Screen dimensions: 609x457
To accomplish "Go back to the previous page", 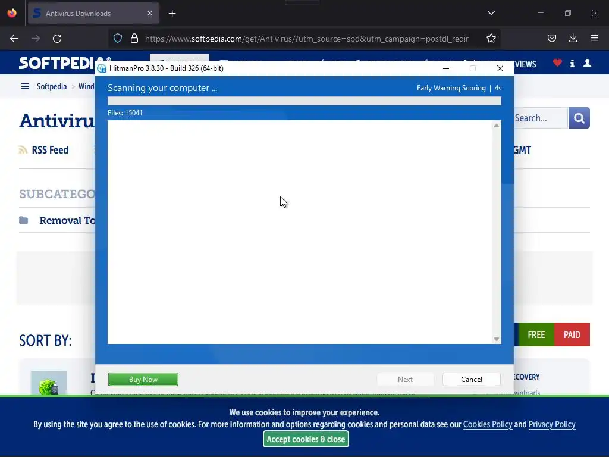I will (x=14, y=39).
